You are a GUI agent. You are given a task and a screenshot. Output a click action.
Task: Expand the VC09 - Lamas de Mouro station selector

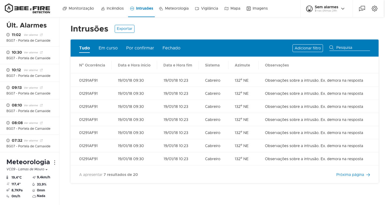[x=27, y=169]
